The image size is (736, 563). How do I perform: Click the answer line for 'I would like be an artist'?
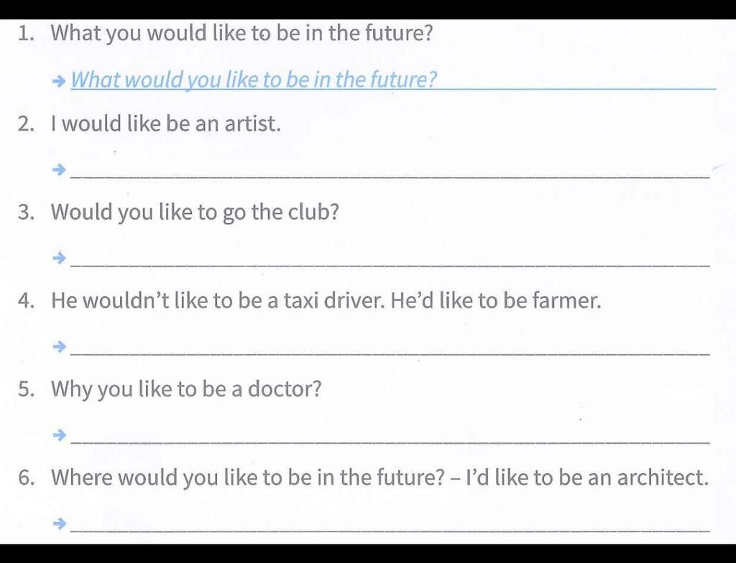pos(390,177)
